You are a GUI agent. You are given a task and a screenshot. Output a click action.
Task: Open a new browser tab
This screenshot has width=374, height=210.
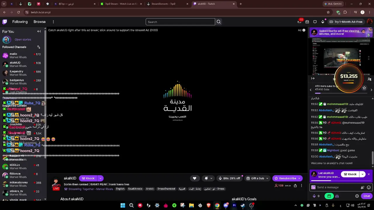241,4
